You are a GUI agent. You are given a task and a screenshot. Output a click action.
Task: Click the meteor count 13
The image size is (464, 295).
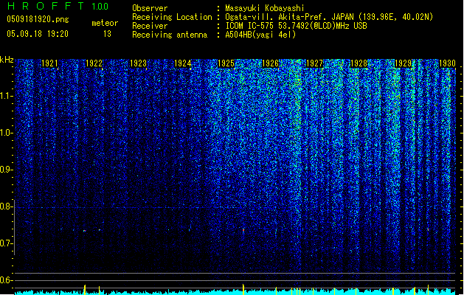107,34
